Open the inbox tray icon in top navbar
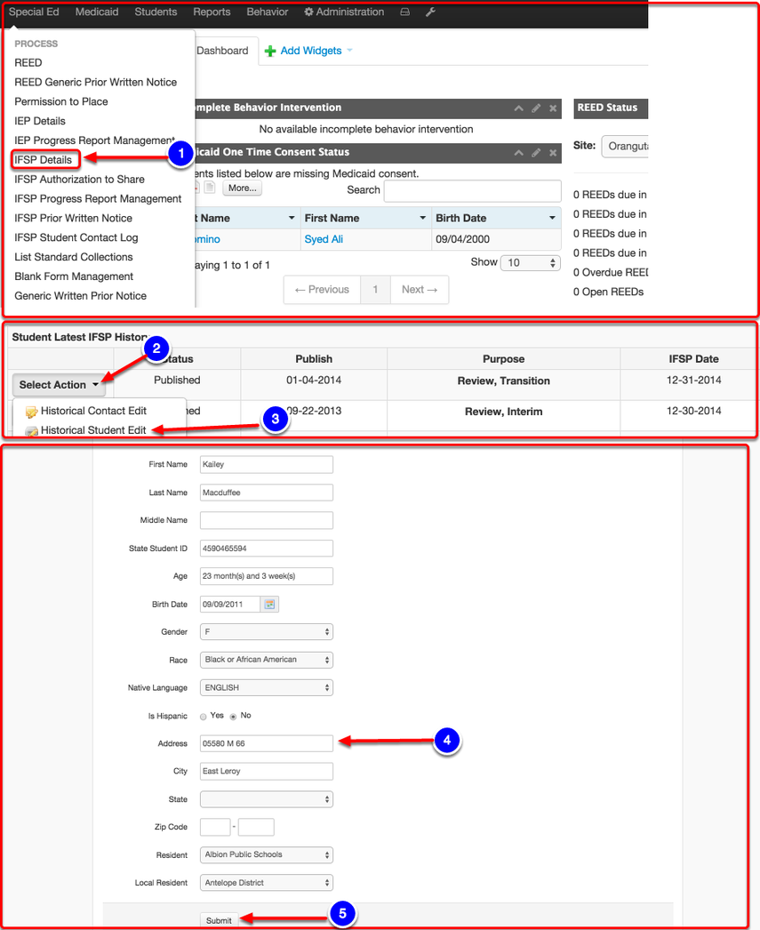 click(405, 12)
